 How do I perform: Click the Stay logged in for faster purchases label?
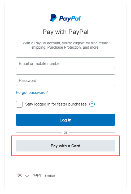[x=56, y=104]
